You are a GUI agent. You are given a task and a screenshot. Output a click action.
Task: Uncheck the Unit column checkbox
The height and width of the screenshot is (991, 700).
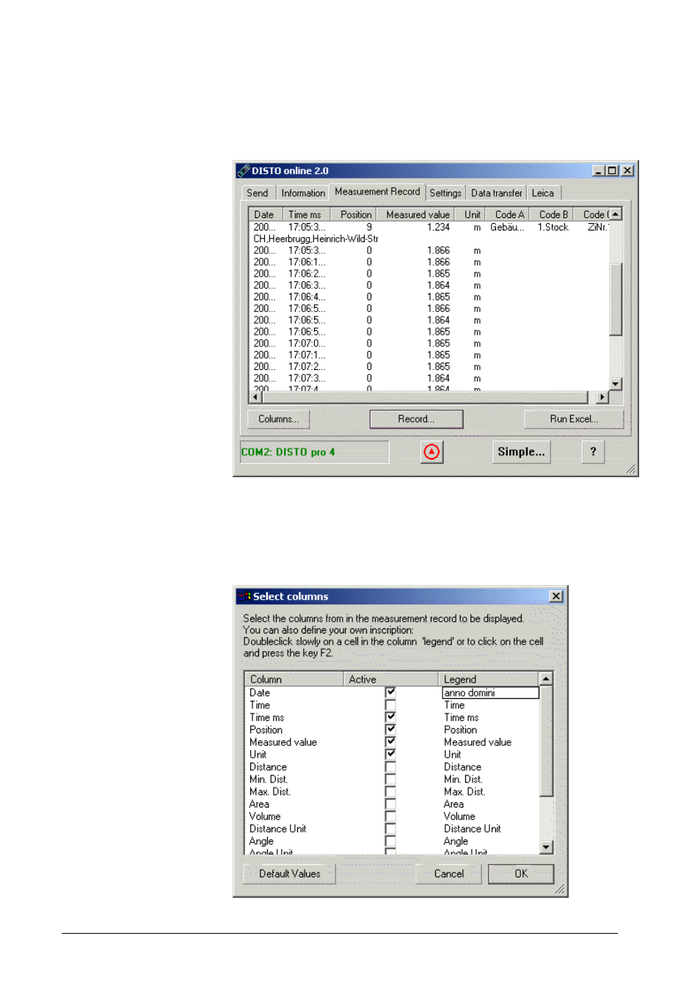[390, 754]
